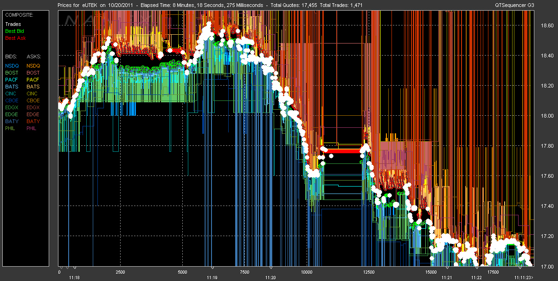Viewport: 558px width, 281px height.
Task: Click the 11:21 time marker label
Action: (x=447, y=277)
